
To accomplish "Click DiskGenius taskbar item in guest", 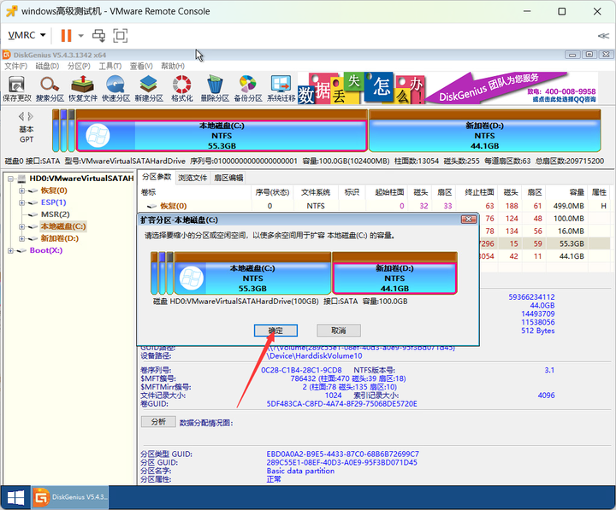I will [69, 497].
